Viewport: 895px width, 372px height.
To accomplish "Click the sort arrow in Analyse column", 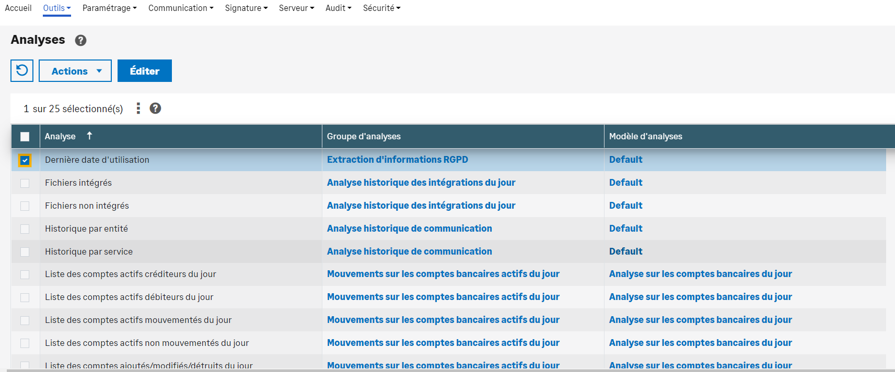I will (89, 136).
